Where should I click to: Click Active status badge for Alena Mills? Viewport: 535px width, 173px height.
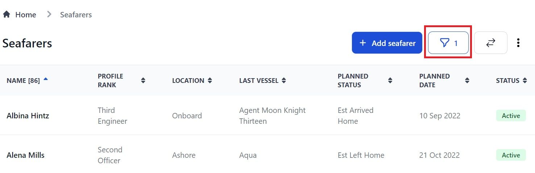coord(511,155)
